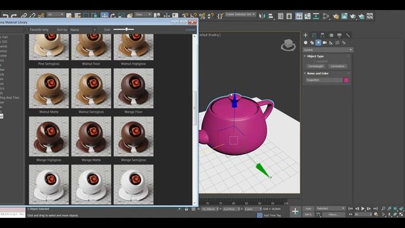This screenshot has height=228, width=405.
Task: Click the Go to Start button
Action: pos(351,208)
